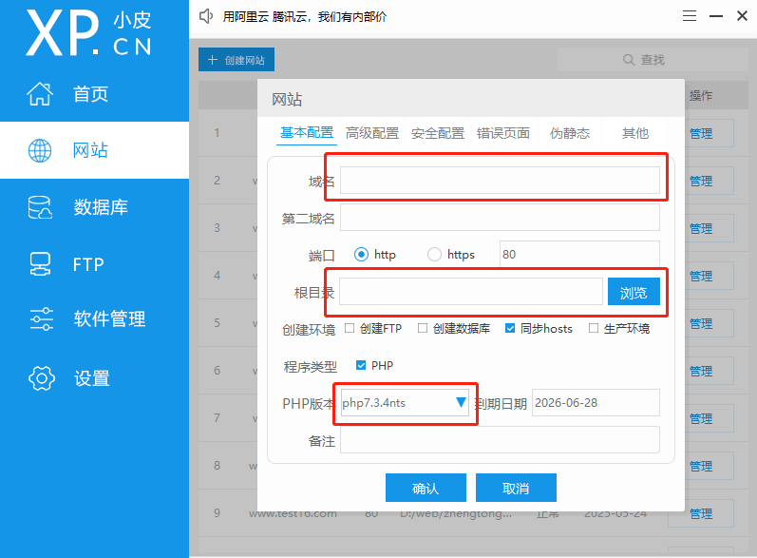The width and height of the screenshot is (757, 558).
Task: Close the phpStudy window with X
Action: pos(742,16)
